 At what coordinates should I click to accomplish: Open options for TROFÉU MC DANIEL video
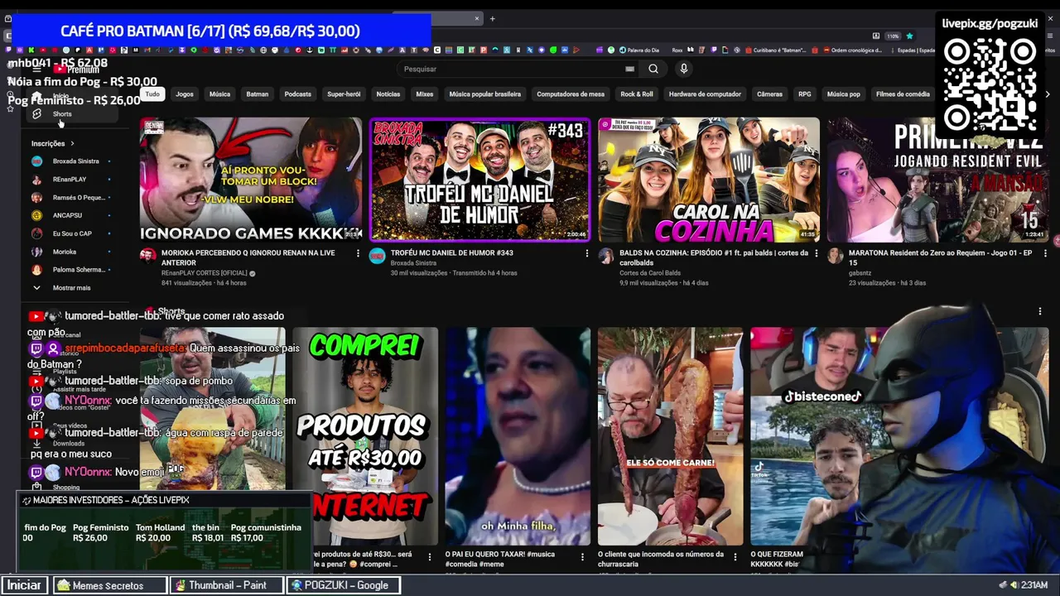587,253
